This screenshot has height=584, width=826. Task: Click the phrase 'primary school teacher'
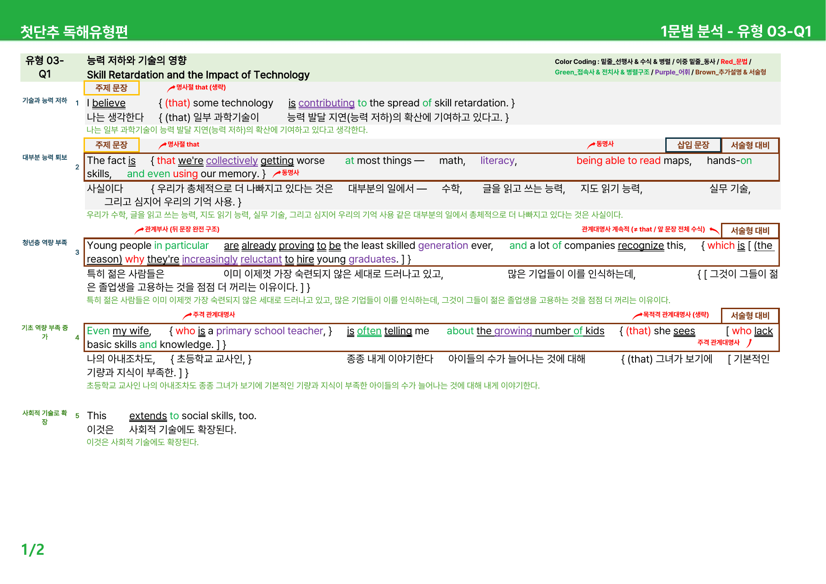269,331
